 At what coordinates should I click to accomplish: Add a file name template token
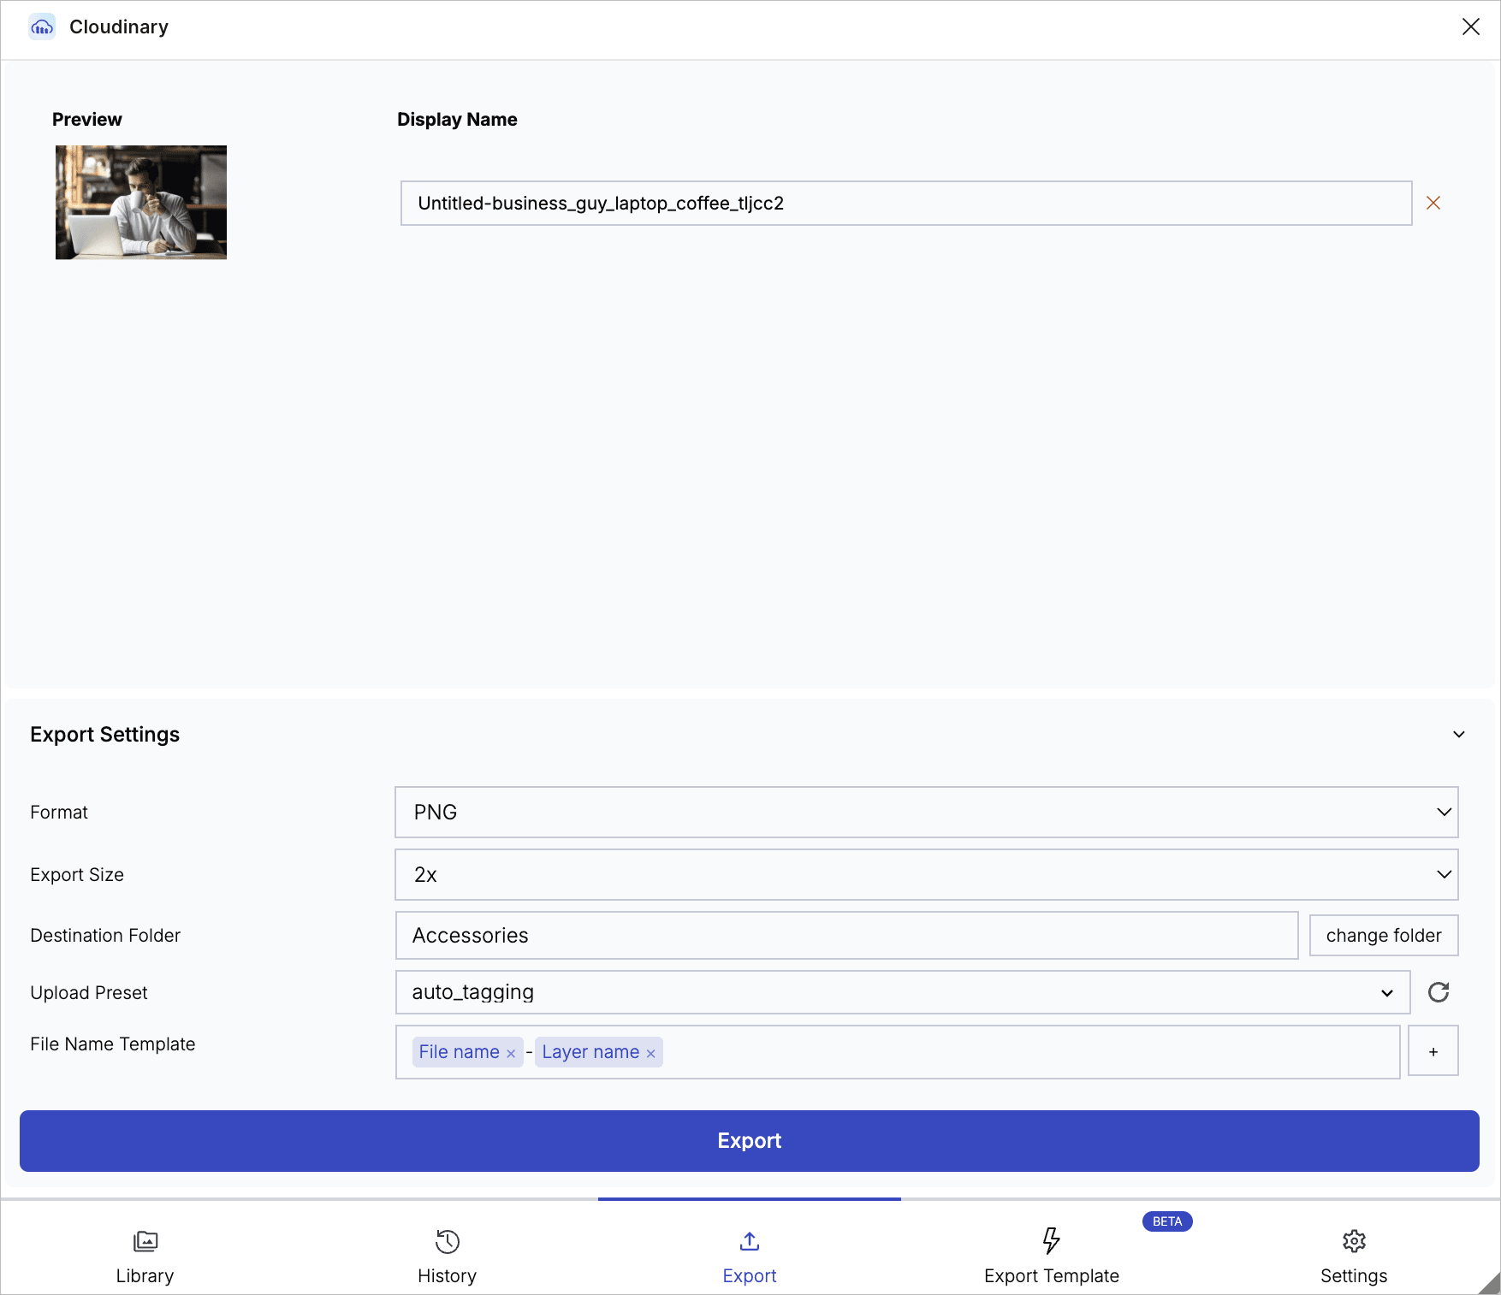(x=1433, y=1051)
